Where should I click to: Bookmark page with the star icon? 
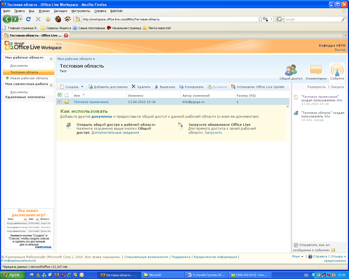coord(260,19)
